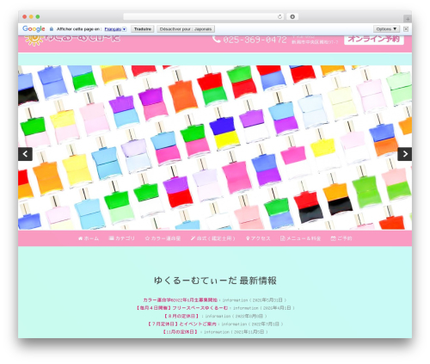Open the Options dropdown in the translate bar
Viewport: 430px width, 364px height.
[x=386, y=29]
